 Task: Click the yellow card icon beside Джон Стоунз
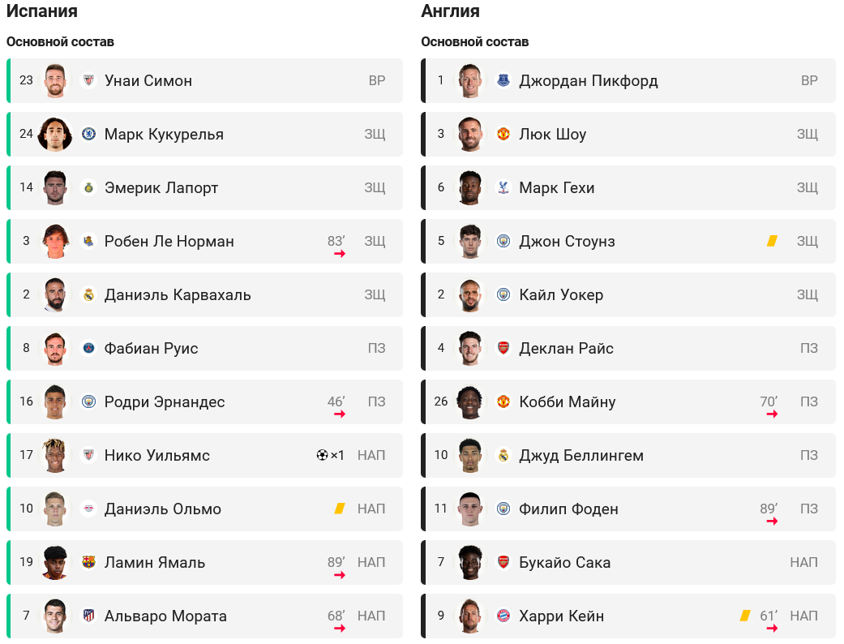(773, 241)
